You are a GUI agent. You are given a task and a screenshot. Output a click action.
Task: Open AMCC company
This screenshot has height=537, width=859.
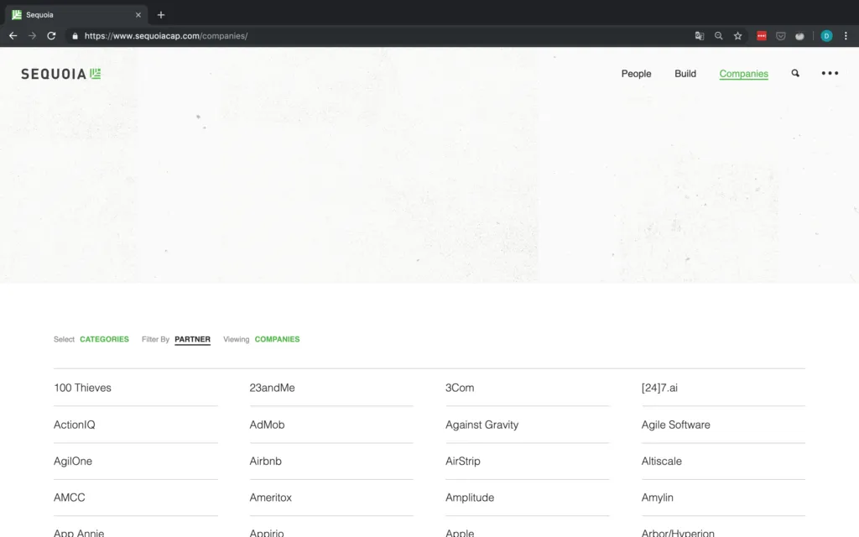69,498
